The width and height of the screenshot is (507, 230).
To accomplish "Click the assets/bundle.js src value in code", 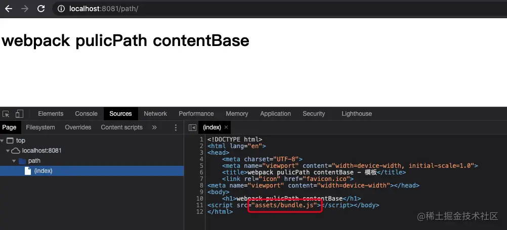I will [x=284, y=205].
